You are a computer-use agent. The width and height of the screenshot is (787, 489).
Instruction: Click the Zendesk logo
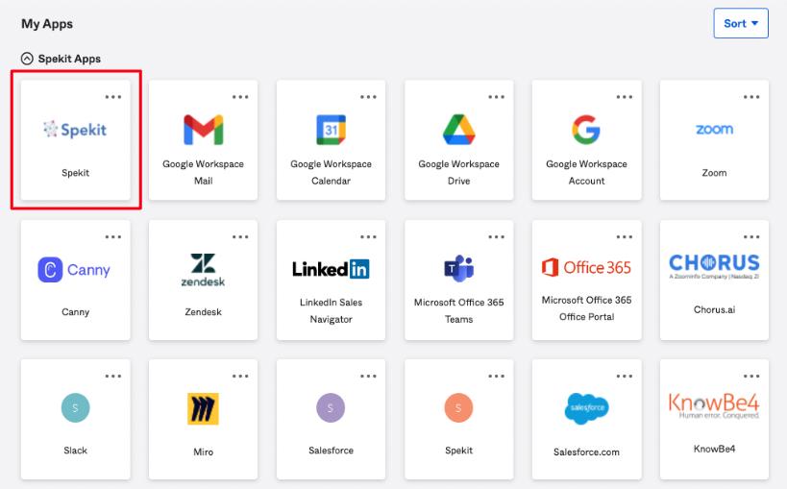click(204, 270)
